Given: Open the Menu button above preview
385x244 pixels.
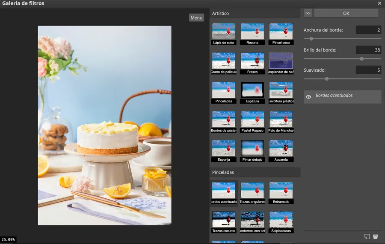Looking at the screenshot, I should pos(196,17).
